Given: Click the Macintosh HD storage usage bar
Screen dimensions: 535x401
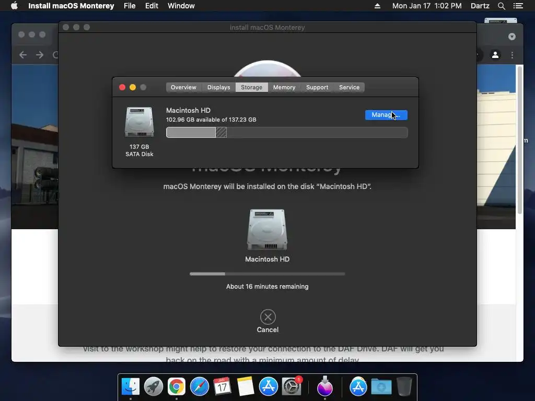Looking at the screenshot, I should (x=287, y=132).
